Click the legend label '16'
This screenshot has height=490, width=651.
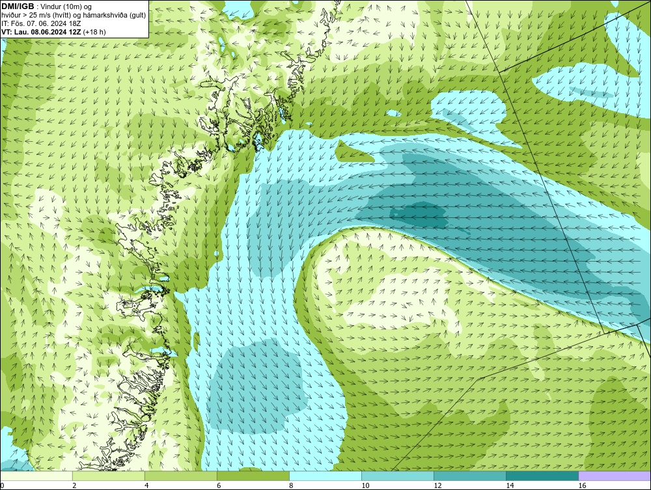[x=582, y=485]
